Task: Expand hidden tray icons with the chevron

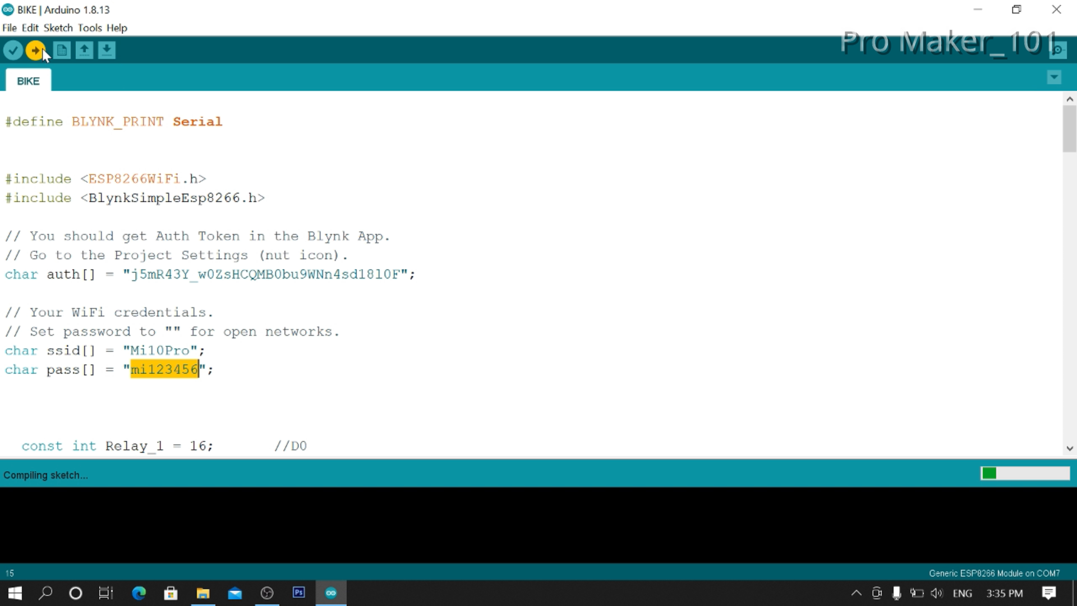Action: [x=857, y=593]
